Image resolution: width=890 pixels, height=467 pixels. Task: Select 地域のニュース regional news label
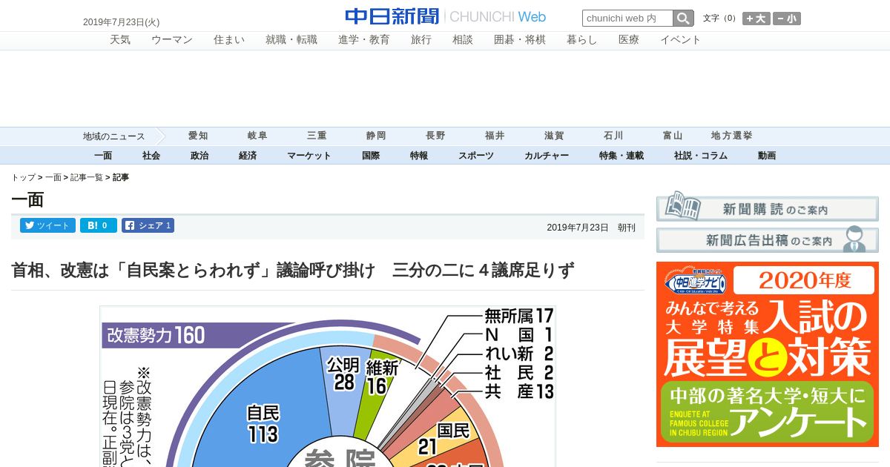[x=114, y=136]
